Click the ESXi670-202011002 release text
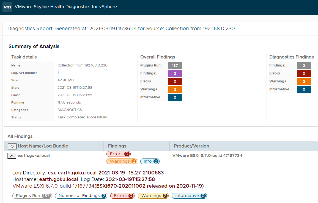The width and height of the screenshot is (318, 203). 149,186
